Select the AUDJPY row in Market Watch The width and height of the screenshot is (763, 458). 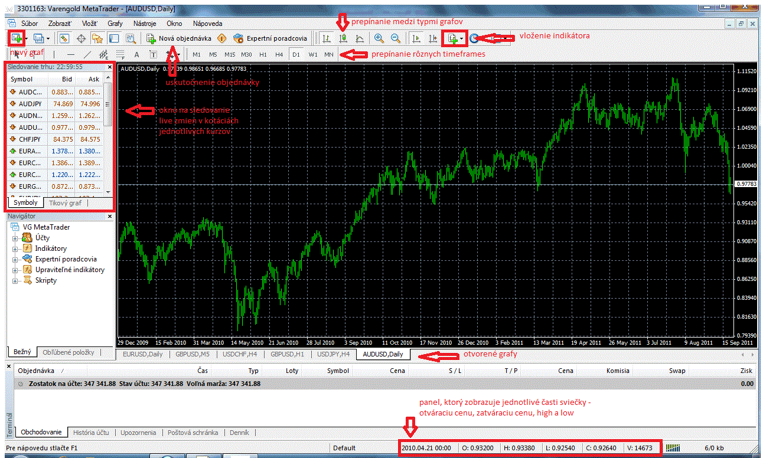click(x=55, y=103)
